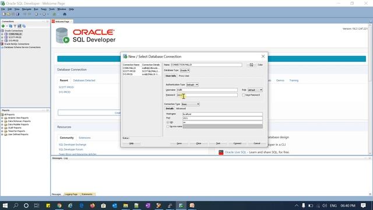Click the green plus New Connection icon

(3, 26)
